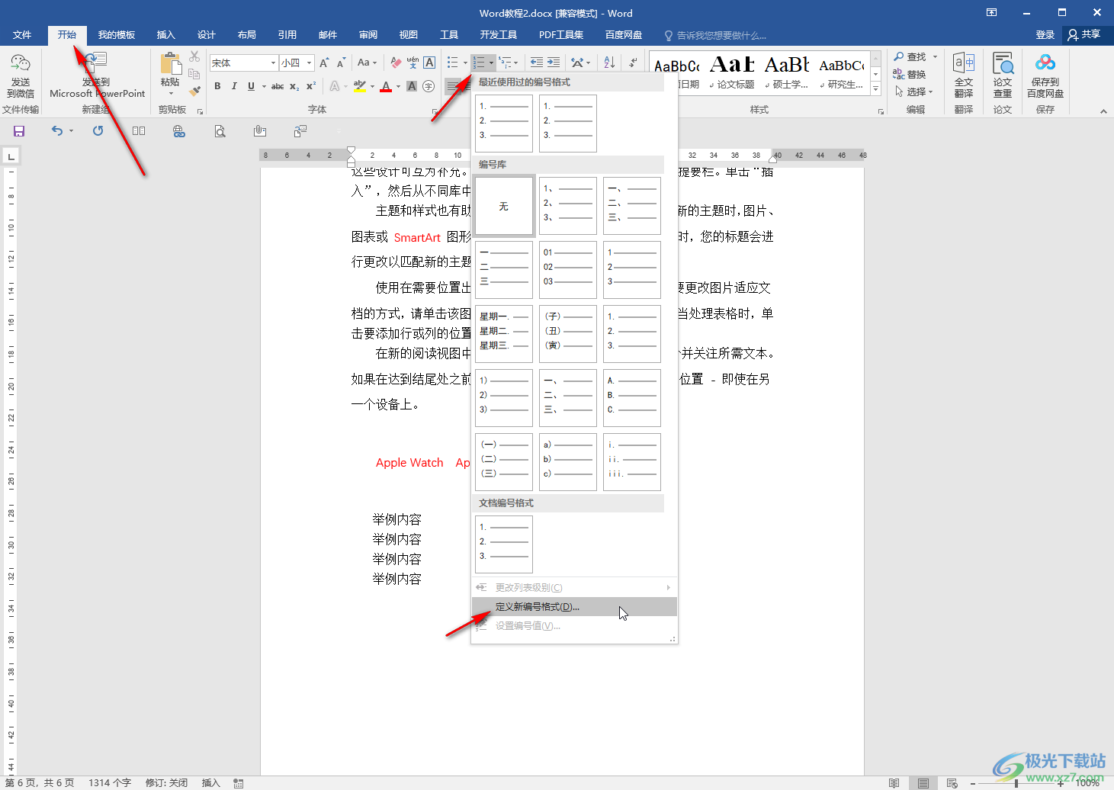Image resolution: width=1114 pixels, height=790 pixels.
Task: Click the 共享 share button
Action: pos(1084,35)
